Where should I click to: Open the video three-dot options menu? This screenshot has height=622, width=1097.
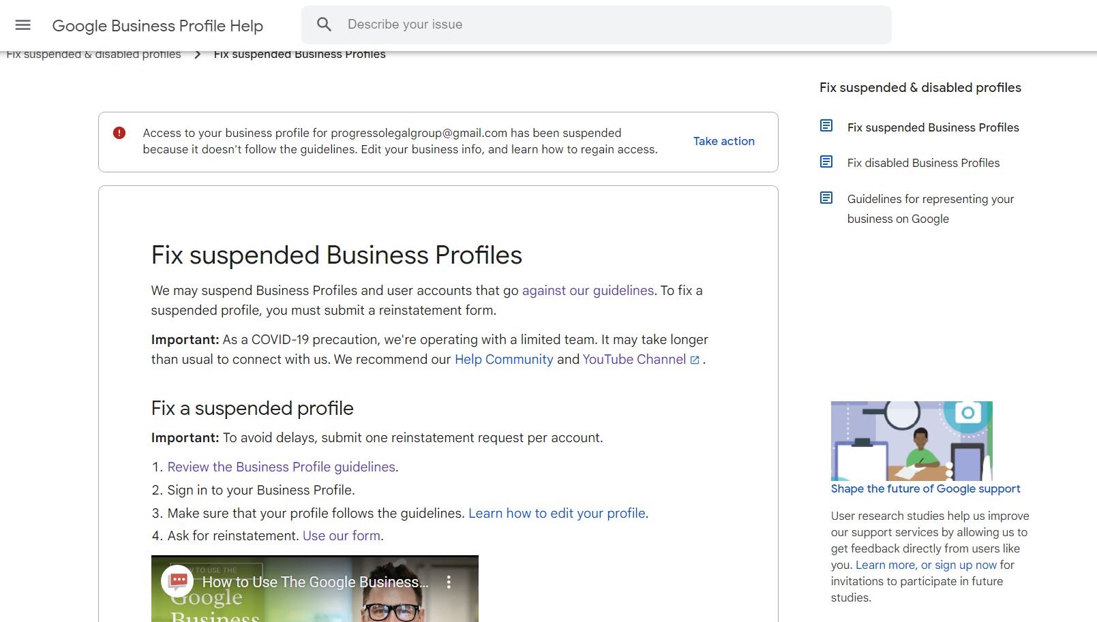tap(449, 582)
